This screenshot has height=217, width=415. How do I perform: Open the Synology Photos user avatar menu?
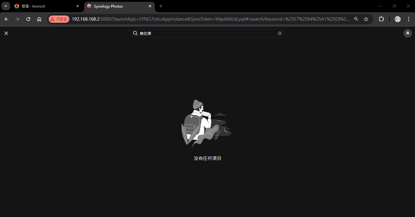pos(408,33)
